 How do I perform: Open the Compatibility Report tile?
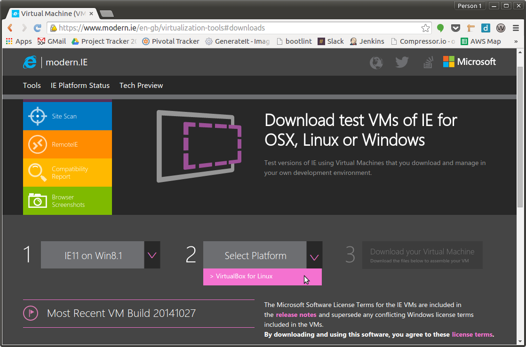tap(67, 173)
